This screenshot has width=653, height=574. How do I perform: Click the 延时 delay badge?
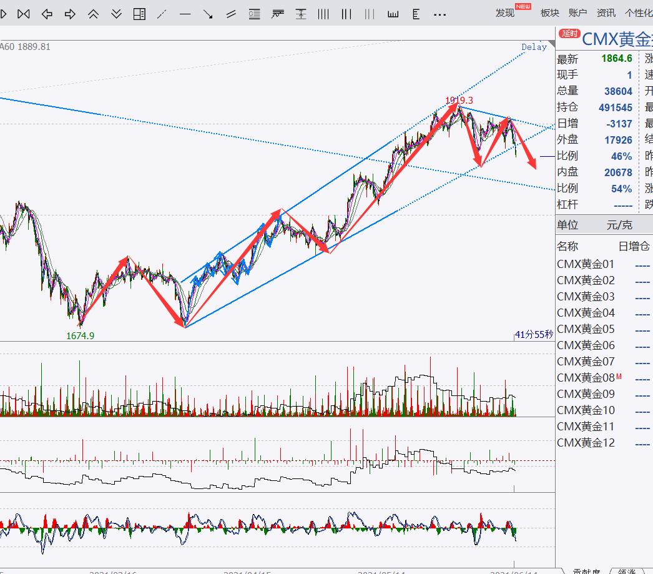[569, 33]
